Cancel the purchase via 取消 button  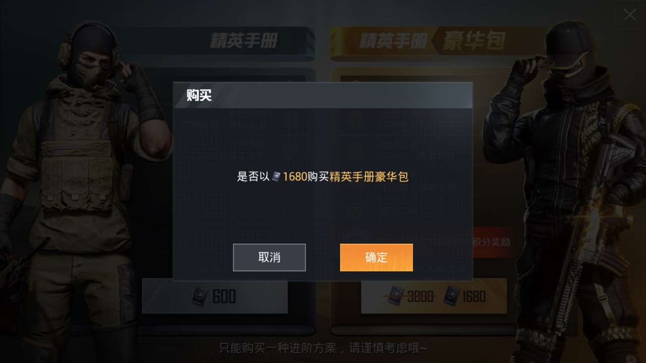(270, 258)
